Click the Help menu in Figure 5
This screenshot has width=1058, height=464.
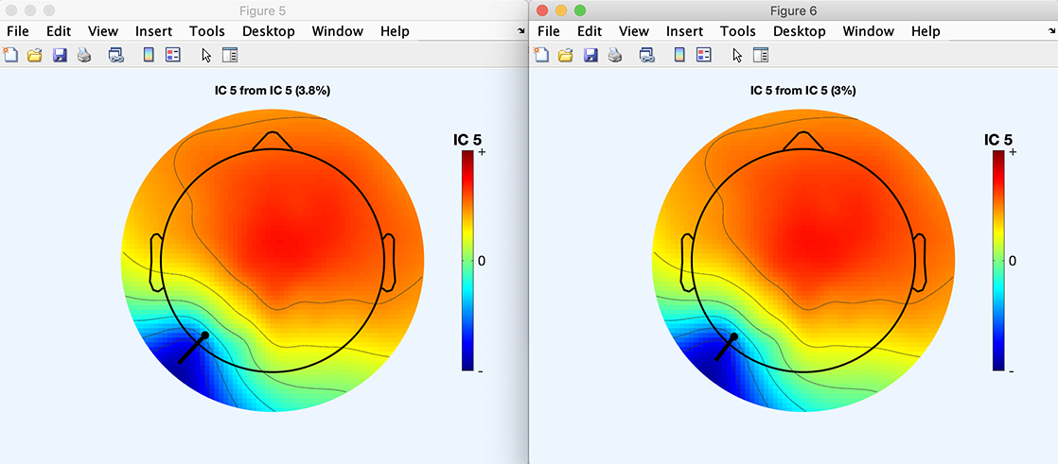tap(395, 31)
